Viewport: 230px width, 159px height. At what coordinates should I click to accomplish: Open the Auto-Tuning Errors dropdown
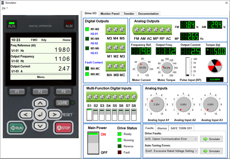[171, 151]
